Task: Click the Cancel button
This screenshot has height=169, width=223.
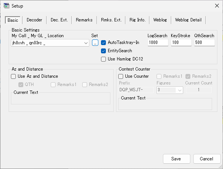Action: [207, 159]
